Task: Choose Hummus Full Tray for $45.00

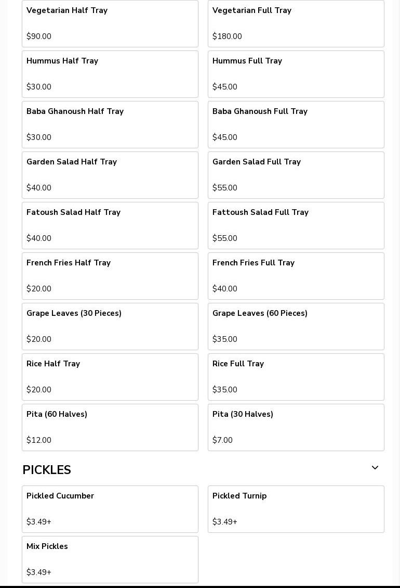Action: point(296,74)
